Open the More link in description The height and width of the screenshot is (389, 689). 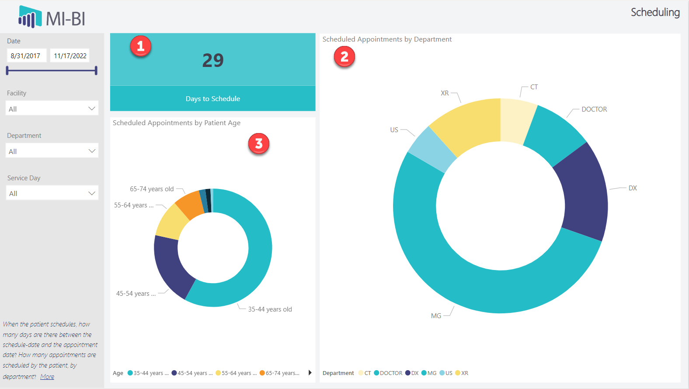tap(47, 377)
